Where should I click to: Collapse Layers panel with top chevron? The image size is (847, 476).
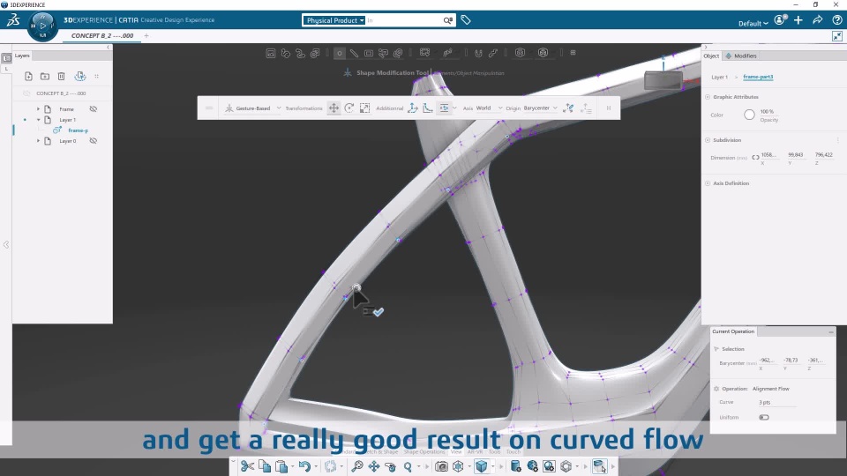pos(108,48)
